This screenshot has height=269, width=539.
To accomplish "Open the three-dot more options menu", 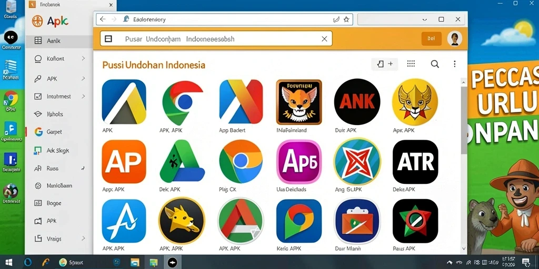I will click(454, 64).
